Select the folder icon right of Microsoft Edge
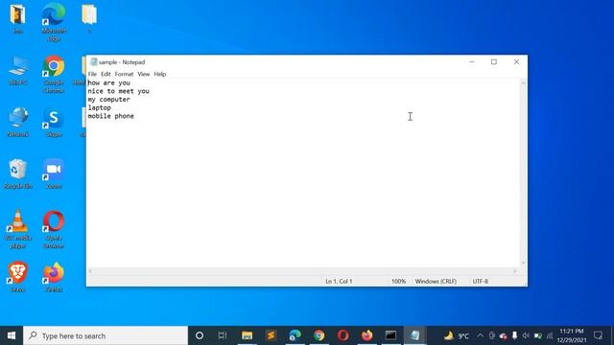Viewport: 614px width, 345px height. click(89, 19)
